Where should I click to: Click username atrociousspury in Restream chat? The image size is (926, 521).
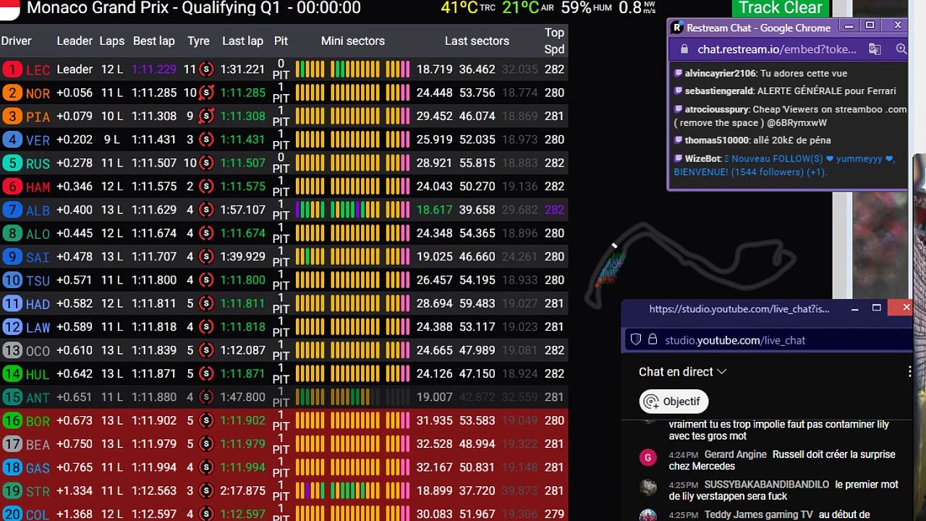(717, 109)
